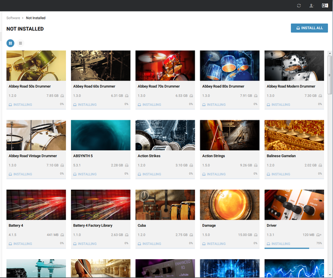Viewport: 333px width, 278px height.
Task: Click the Cuba product title
Action: tap(142, 225)
